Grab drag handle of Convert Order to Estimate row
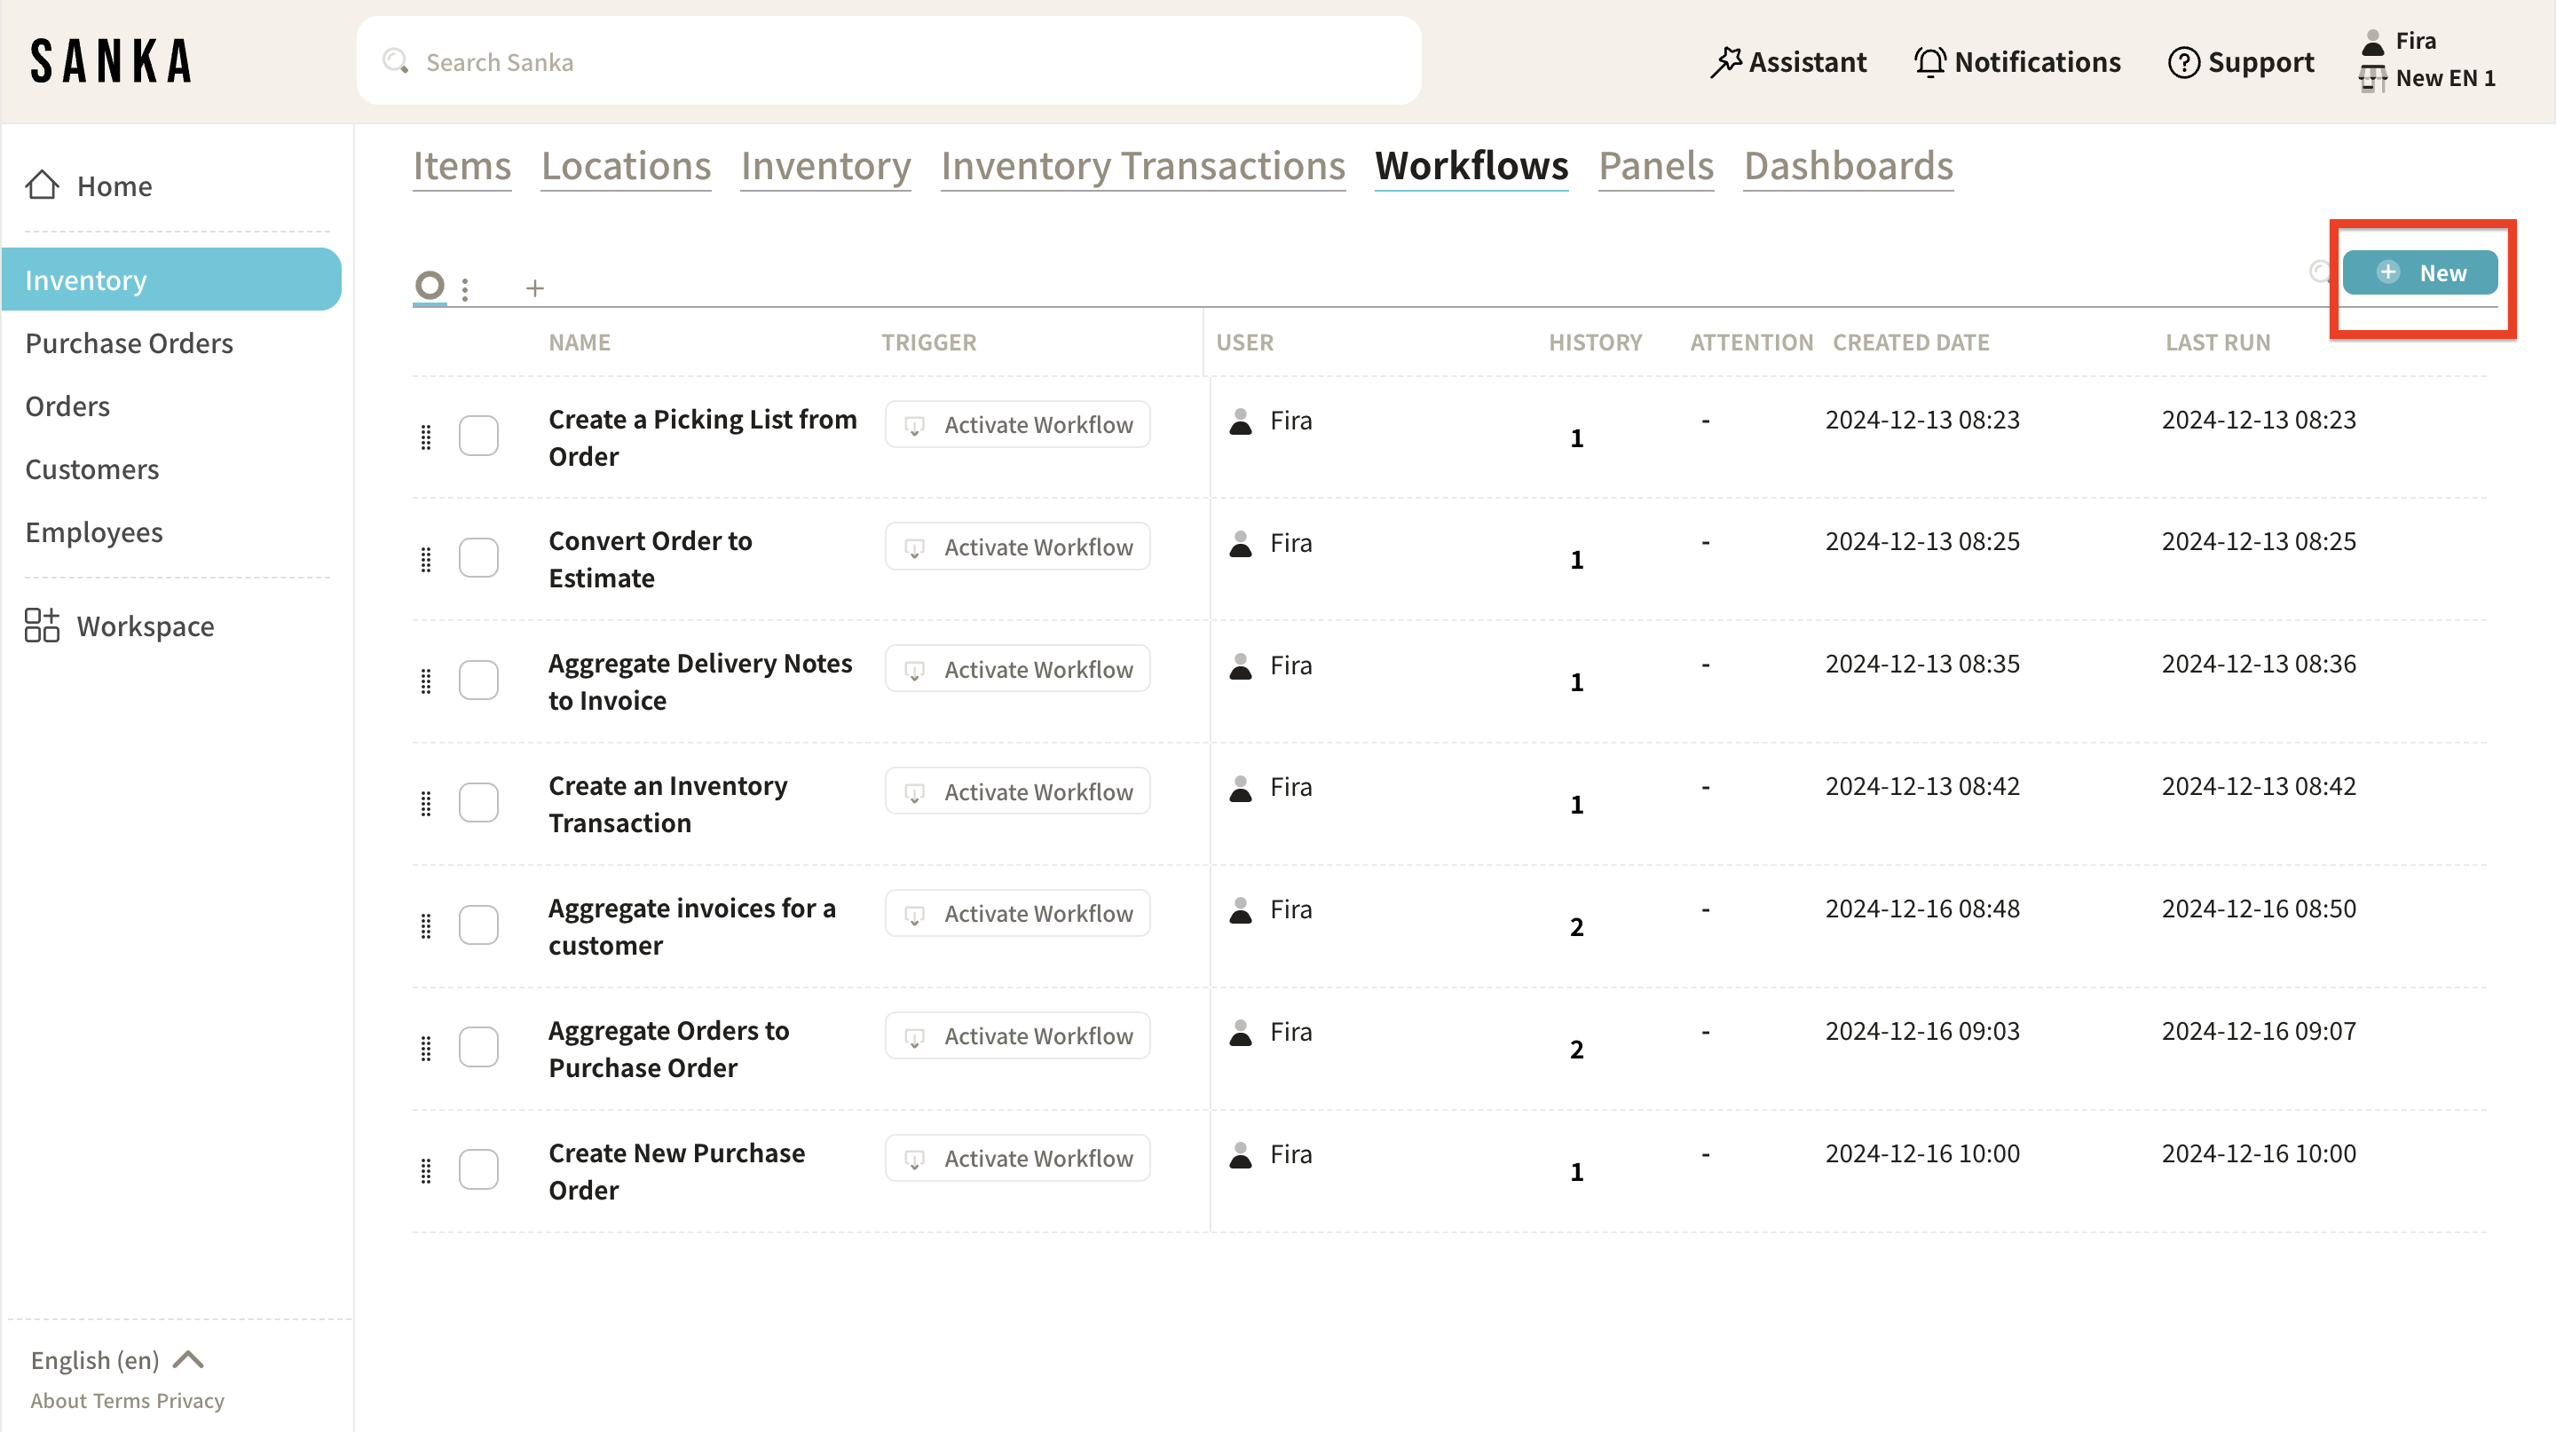Screen dimensions: 2556x1432 click(427, 559)
